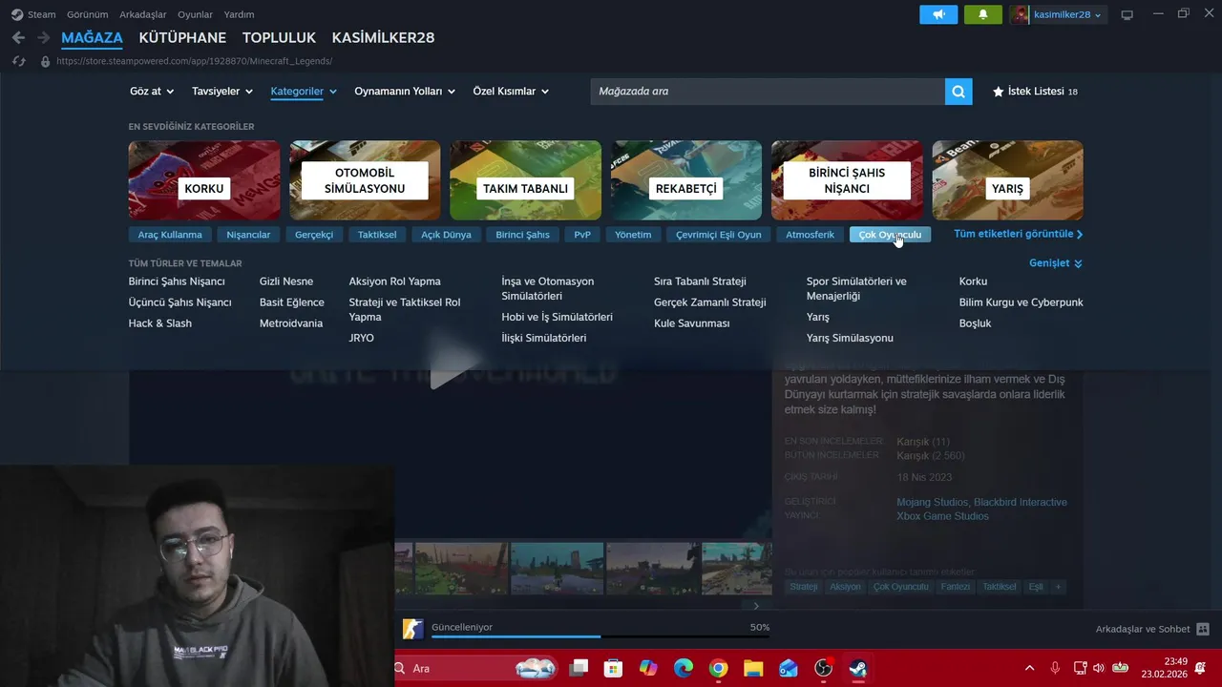Click the Counter-Strike icon in downloads bar
Viewport: 1222px width, 687px height.
(x=412, y=629)
